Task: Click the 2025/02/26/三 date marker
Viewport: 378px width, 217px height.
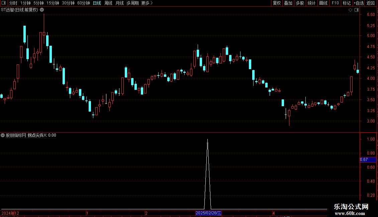Action: 208,213
